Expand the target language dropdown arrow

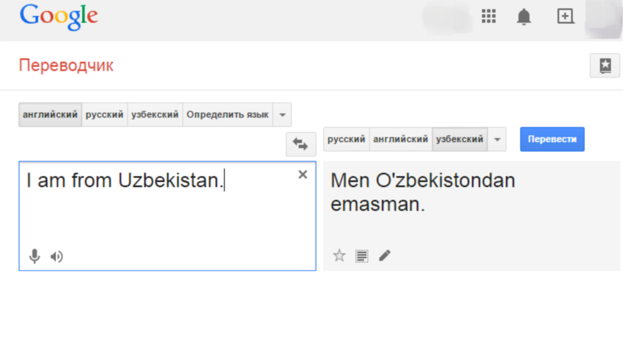[497, 139]
